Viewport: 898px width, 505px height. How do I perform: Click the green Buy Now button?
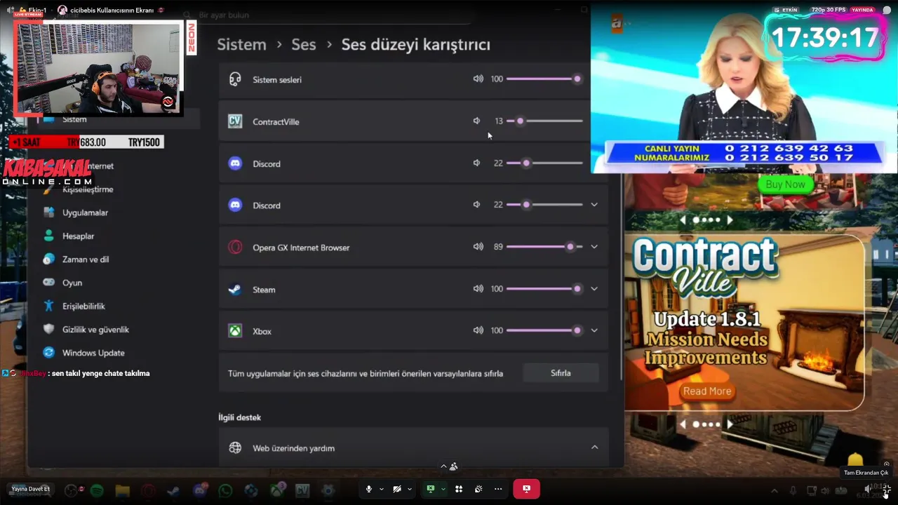tap(785, 184)
